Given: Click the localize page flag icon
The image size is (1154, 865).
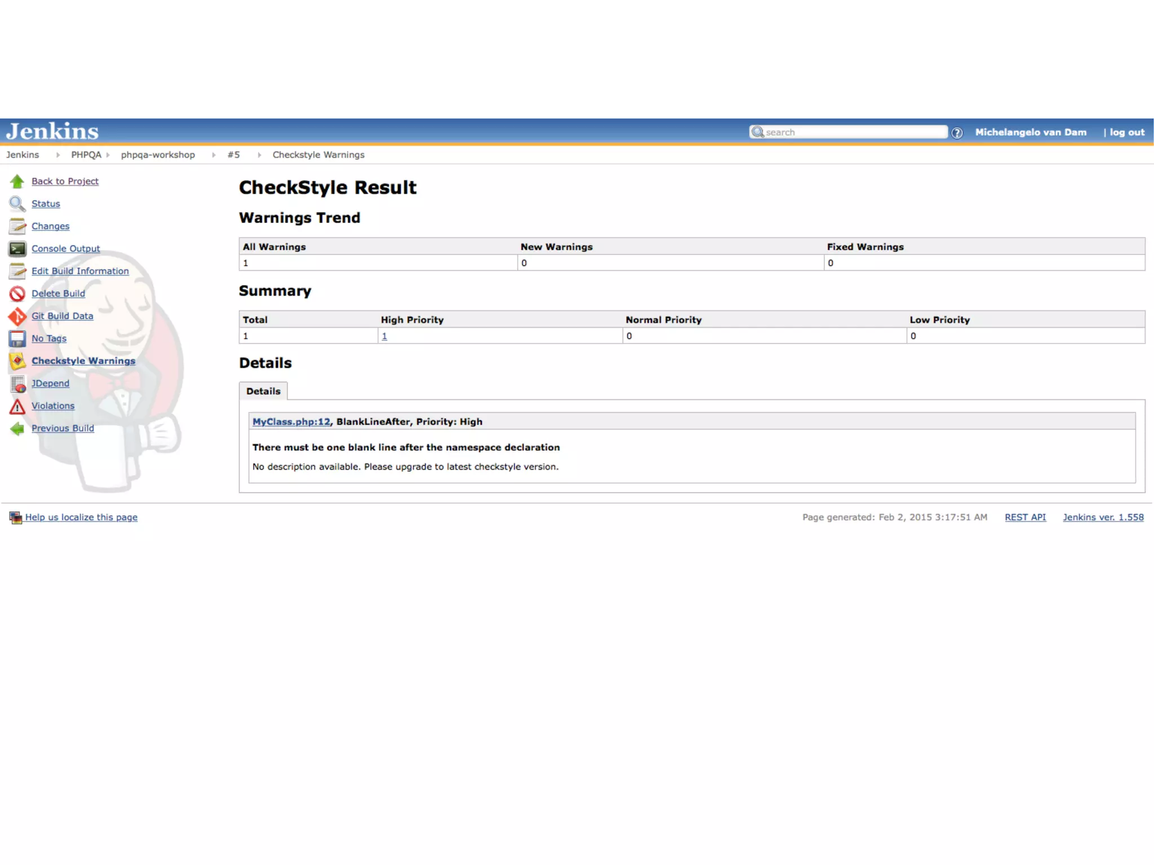Looking at the screenshot, I should [15, 518].
